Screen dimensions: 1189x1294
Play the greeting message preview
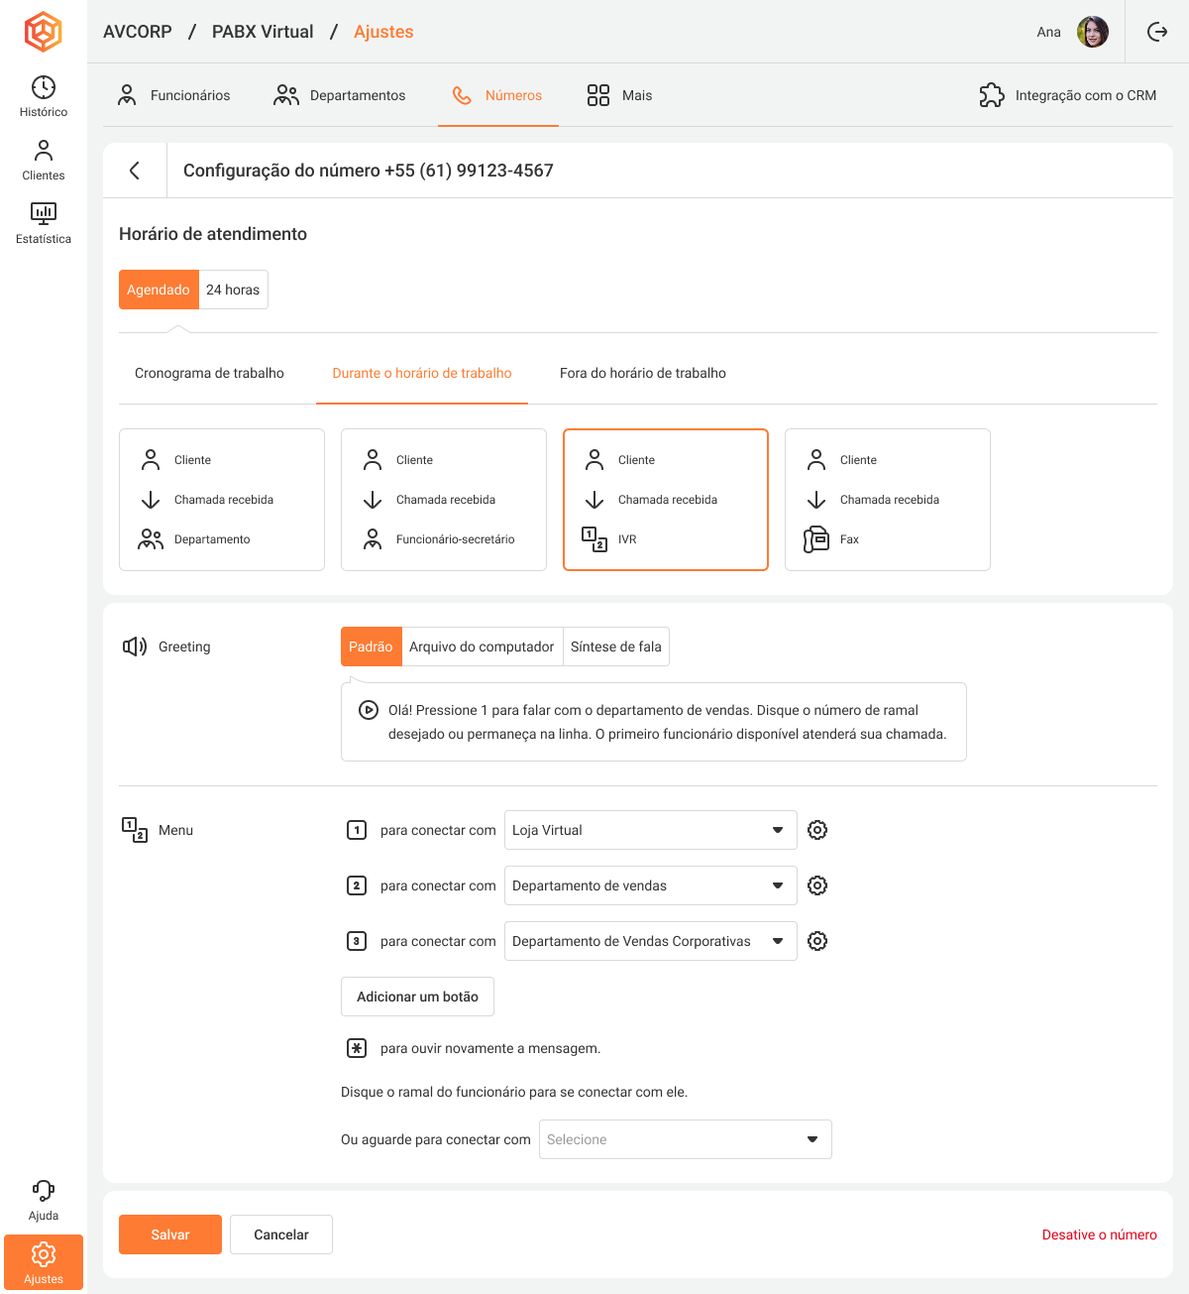(368, 710)
